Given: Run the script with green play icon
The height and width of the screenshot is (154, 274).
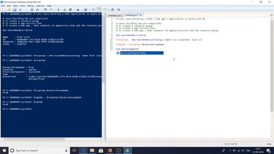Looking at the screenshot, I should [x=59, y=10].
